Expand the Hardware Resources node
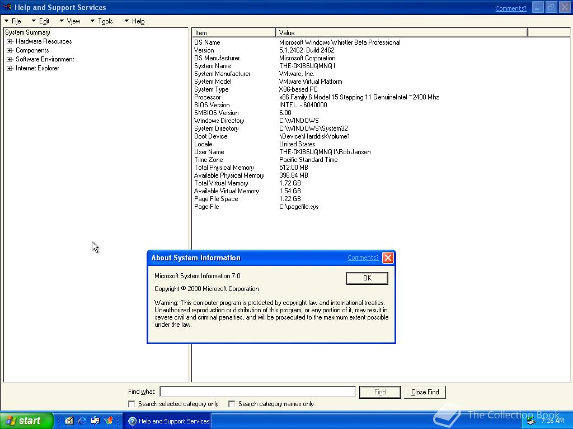This screenshot has width=573, height=429. pos(9,41)
